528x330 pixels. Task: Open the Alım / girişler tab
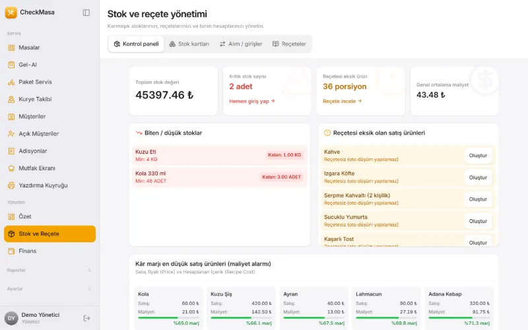[x=241, y=44]
